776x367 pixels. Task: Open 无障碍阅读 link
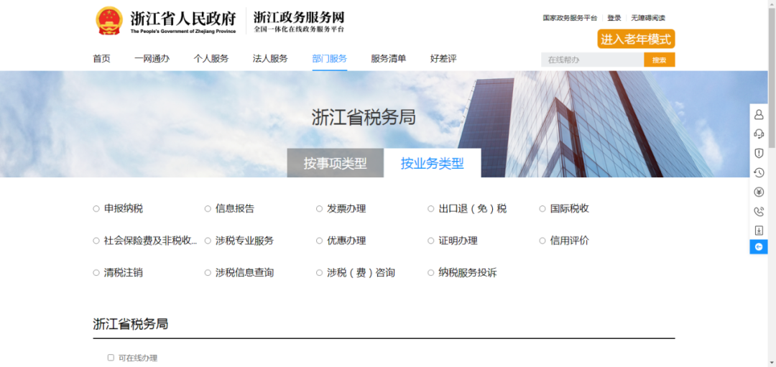tap(648, 18)
